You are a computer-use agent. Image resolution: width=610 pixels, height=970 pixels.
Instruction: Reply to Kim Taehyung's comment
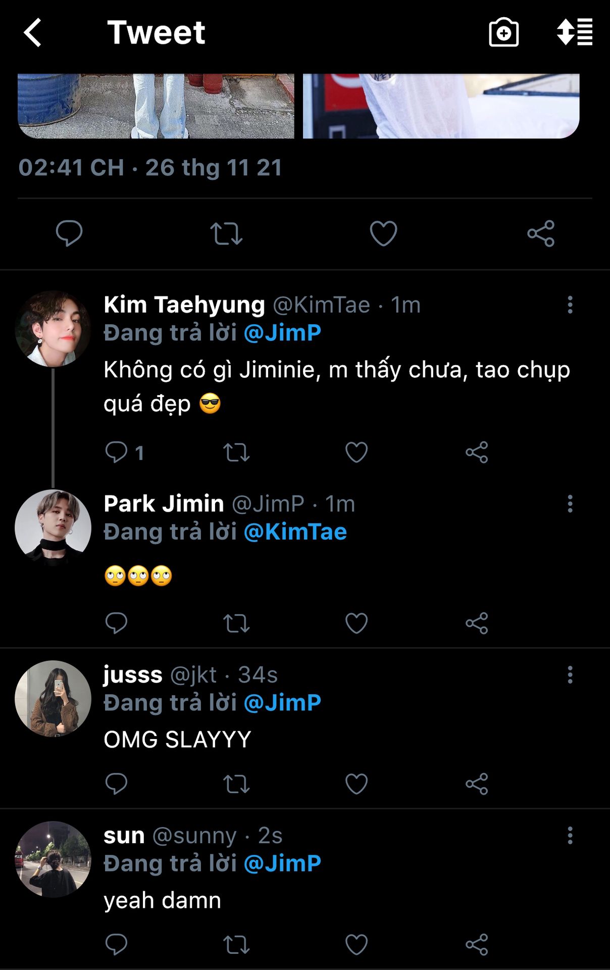116,452
